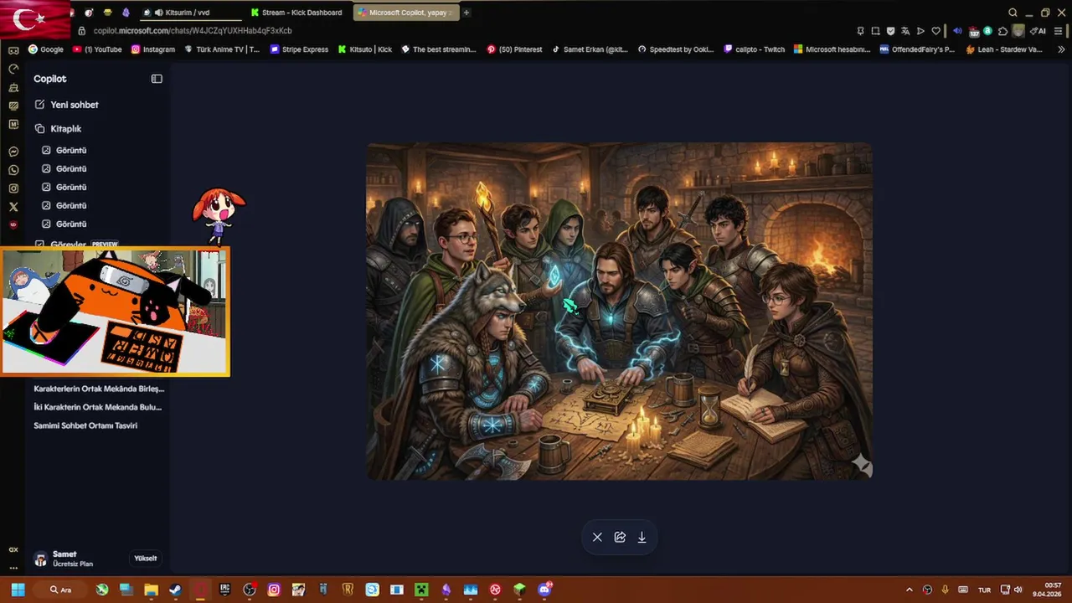Click the Yükselt upgrade button

[x=146, y=559]
